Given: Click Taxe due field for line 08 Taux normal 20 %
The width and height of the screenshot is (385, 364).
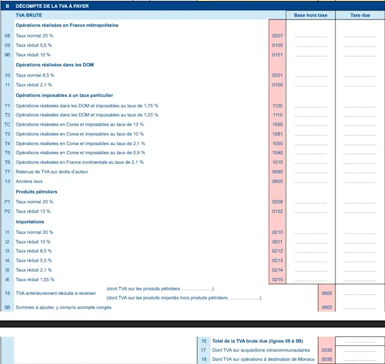Looking at the screenshot, I should point(360,36).
